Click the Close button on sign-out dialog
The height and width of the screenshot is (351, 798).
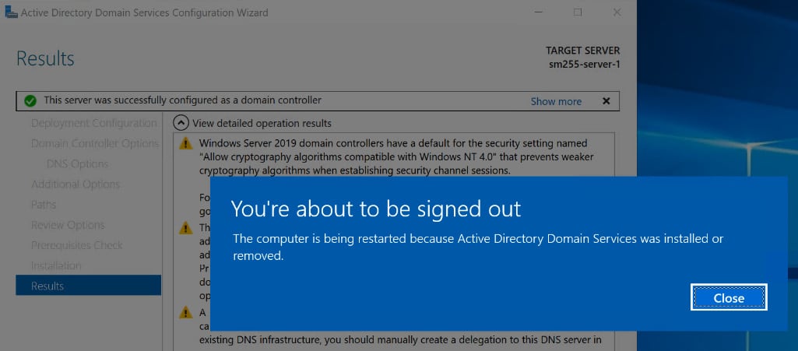[729, 297]
